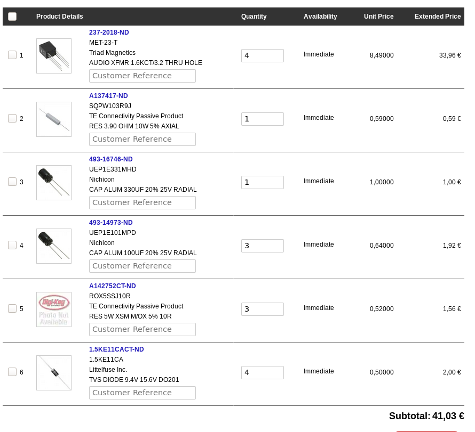The image size is (475, 432).
Task: Click the Product Details column header
Action: coord(59,17)
